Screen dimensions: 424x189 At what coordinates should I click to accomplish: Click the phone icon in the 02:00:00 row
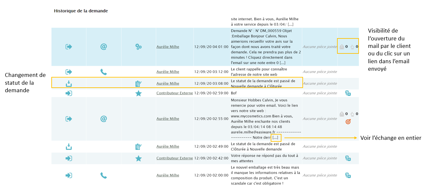(x=104, y=175)
